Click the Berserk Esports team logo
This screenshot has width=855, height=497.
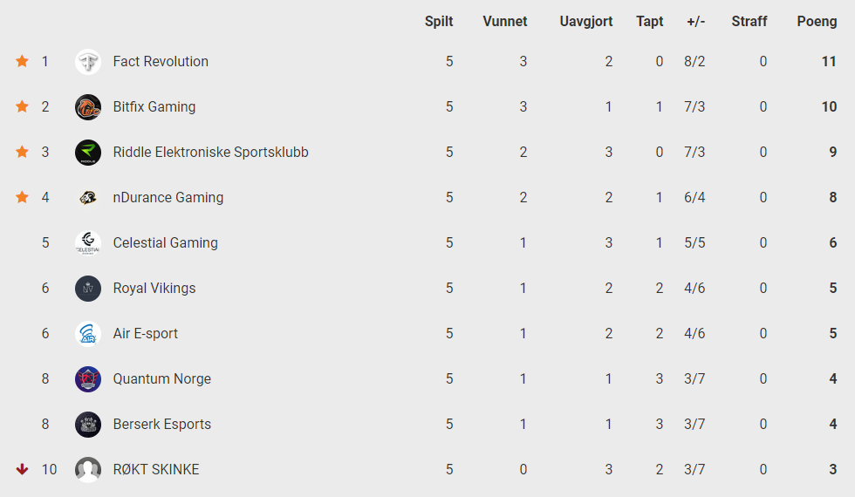tap(88, 424)
